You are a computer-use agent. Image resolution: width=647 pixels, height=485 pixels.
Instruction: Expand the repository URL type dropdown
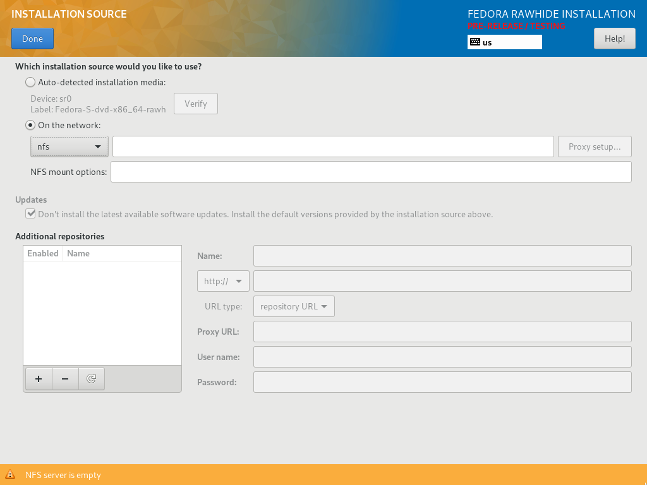click(294, 306)
